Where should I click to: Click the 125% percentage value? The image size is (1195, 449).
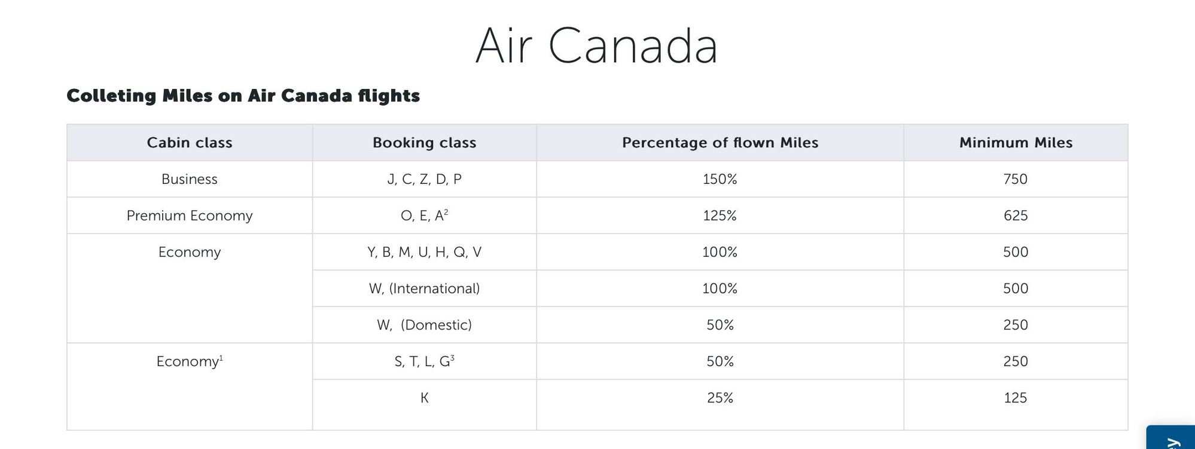tap(720, 216)
